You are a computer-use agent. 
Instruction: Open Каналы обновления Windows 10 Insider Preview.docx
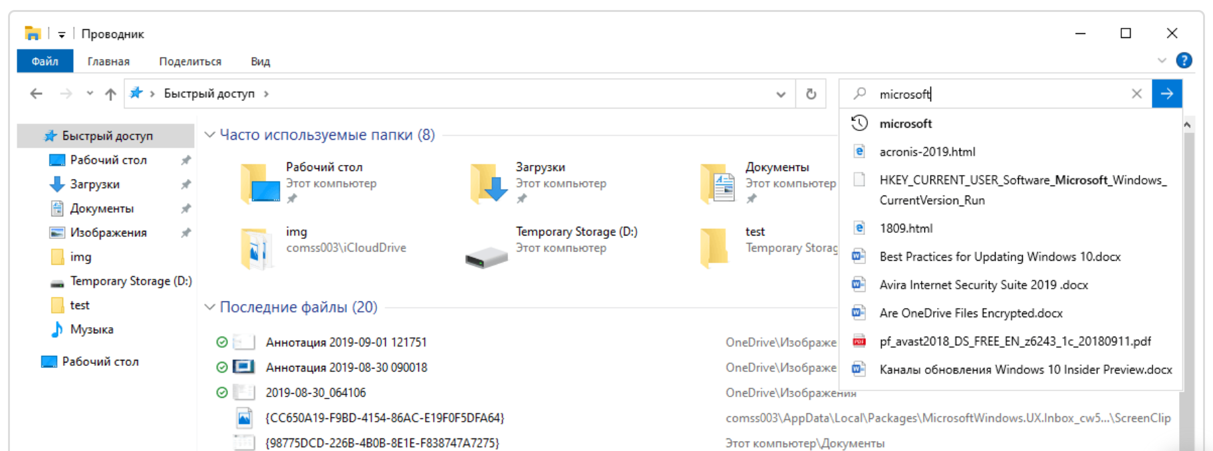pyautogui.click(x=1011, y=370)
